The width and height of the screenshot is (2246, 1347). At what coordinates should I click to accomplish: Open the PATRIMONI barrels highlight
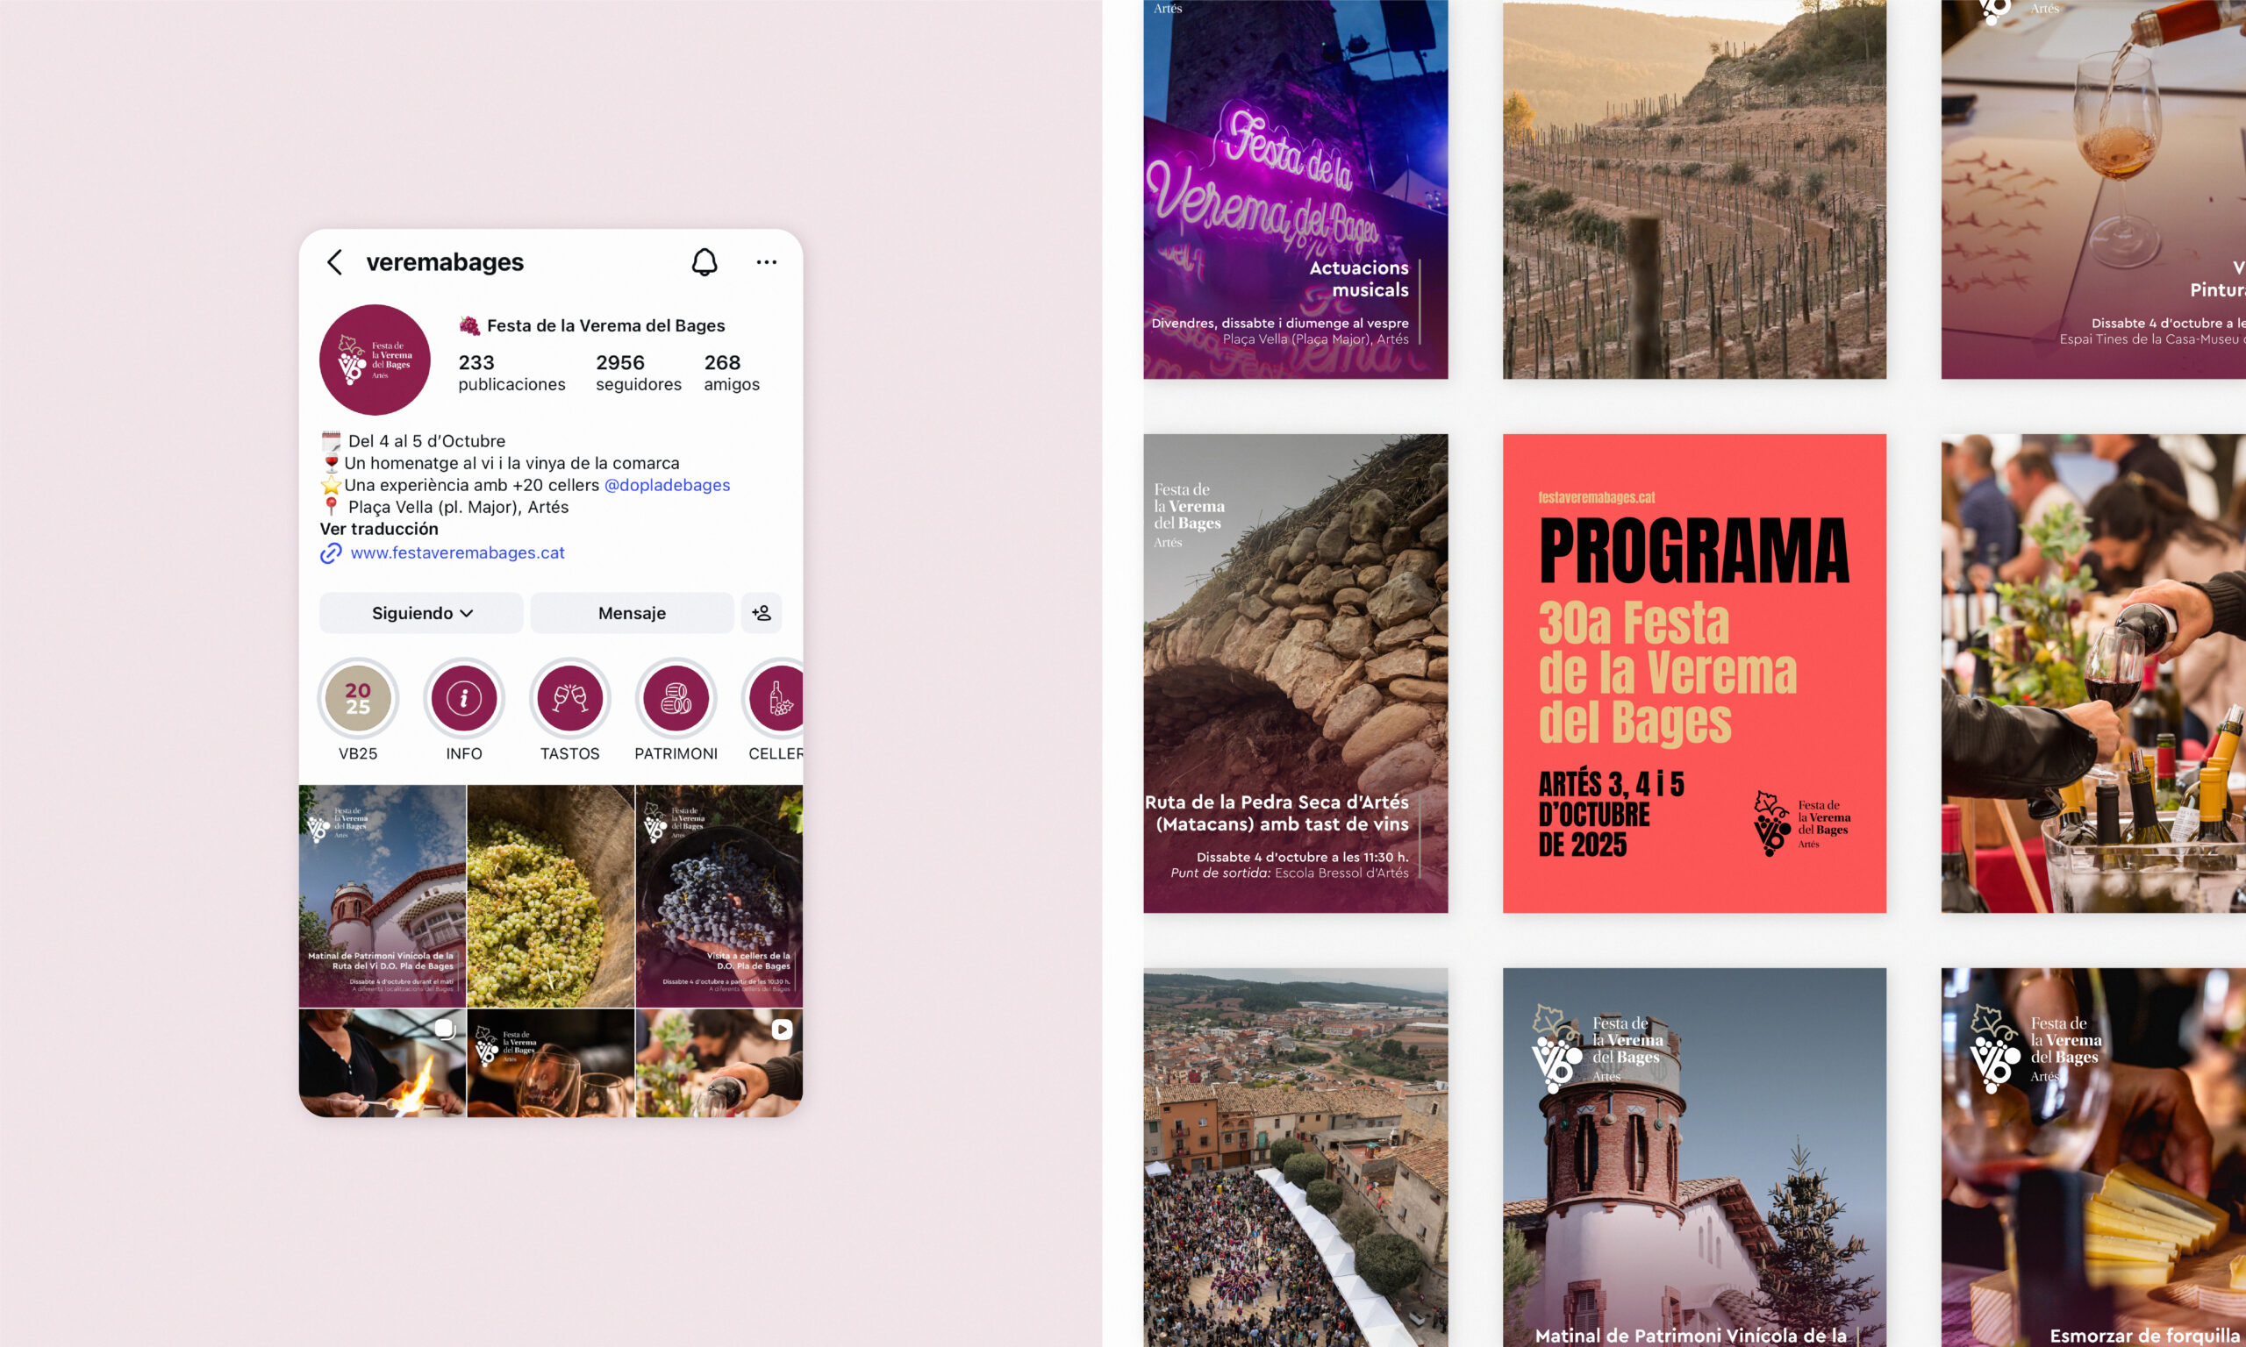tap(676, 698)
